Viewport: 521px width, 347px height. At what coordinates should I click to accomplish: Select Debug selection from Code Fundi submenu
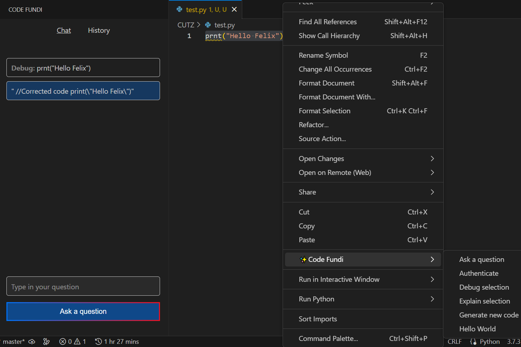(x=484, y=287)
